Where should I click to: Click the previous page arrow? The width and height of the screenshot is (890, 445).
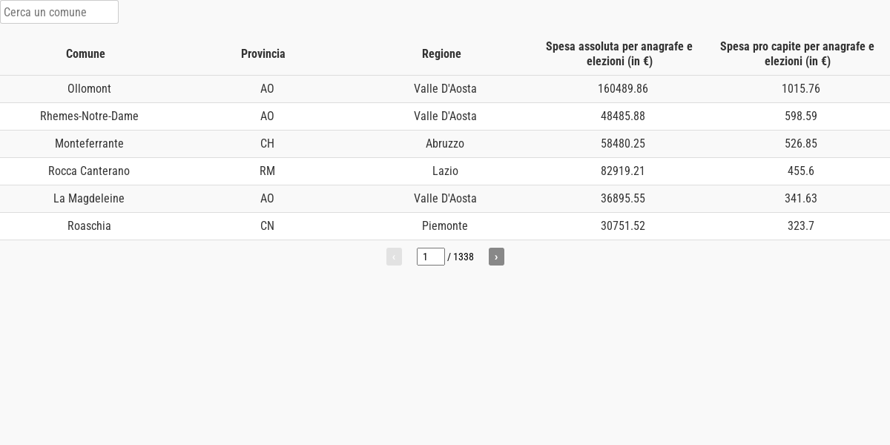[394, 257]
